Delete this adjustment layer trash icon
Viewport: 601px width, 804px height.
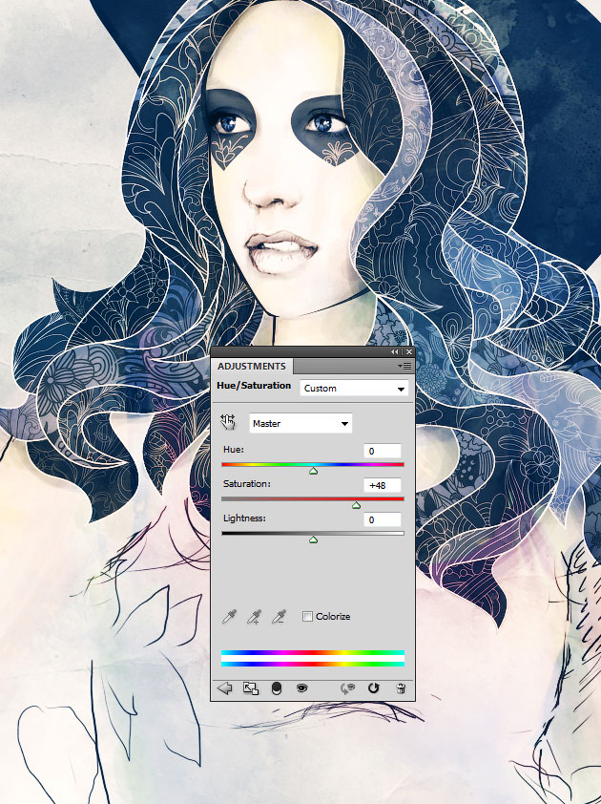[402, 688]
